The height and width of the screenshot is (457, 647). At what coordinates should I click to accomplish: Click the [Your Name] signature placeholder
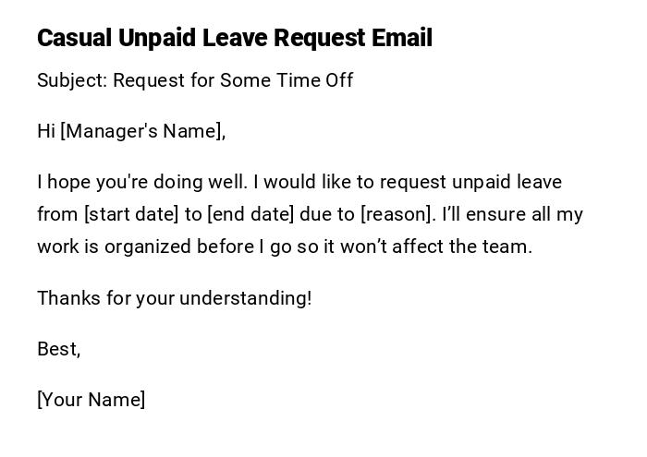pos(92,400)
